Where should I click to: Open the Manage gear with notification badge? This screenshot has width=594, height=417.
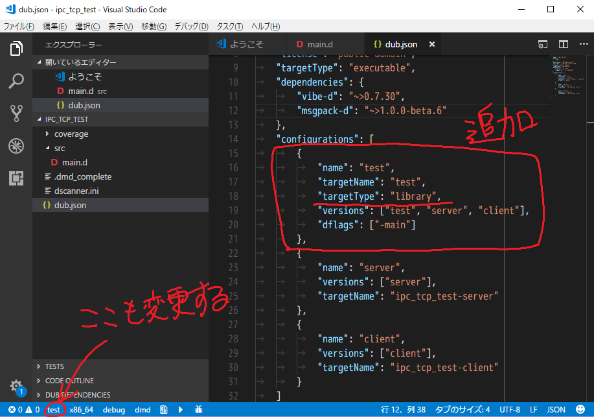(x=16, y=386)
